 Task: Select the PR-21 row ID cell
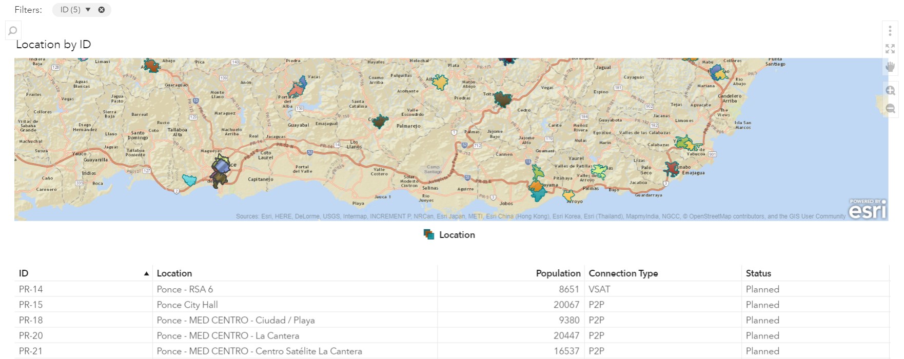tap(84, 351)
